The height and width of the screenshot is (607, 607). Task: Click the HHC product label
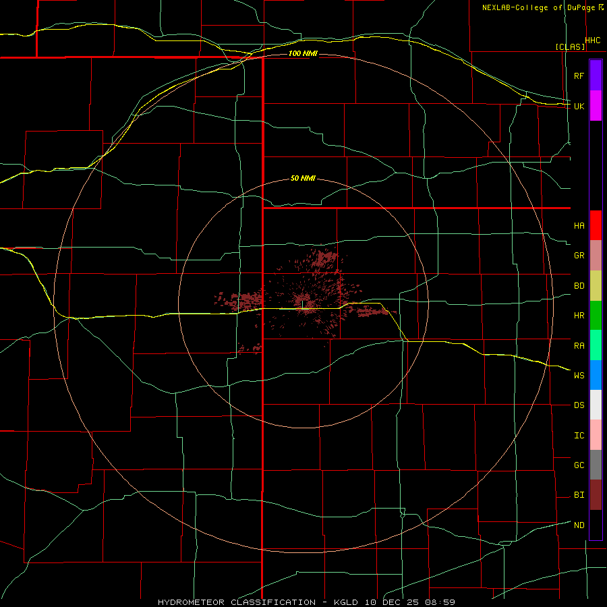point(593,40)
